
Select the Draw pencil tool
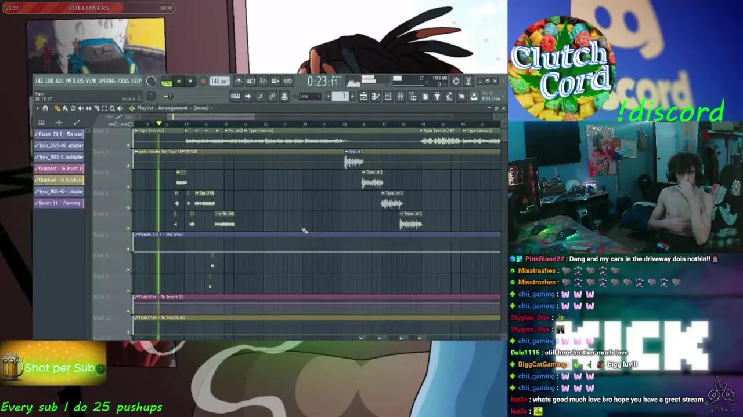tap(57, 108)
